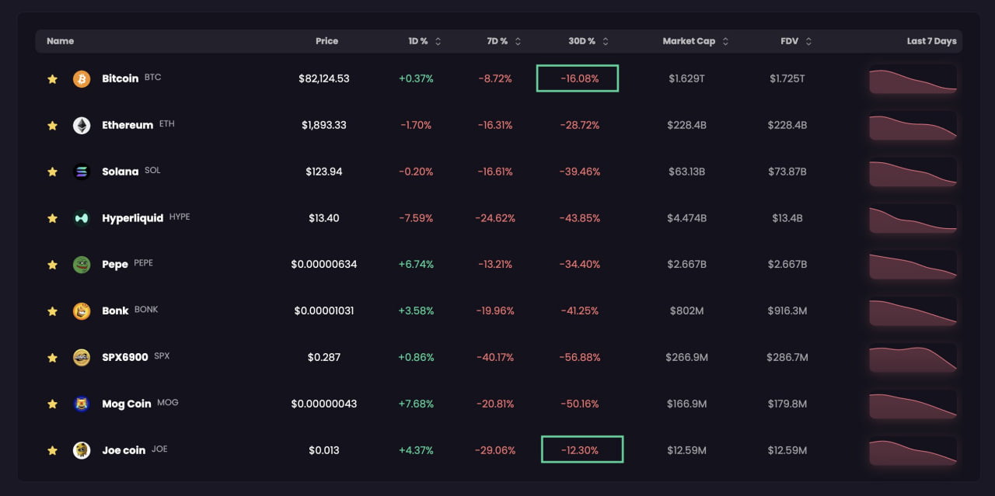This screenshot has height=496, width=995.
Task: Click the Price column header
Action: tap(326, 41)
